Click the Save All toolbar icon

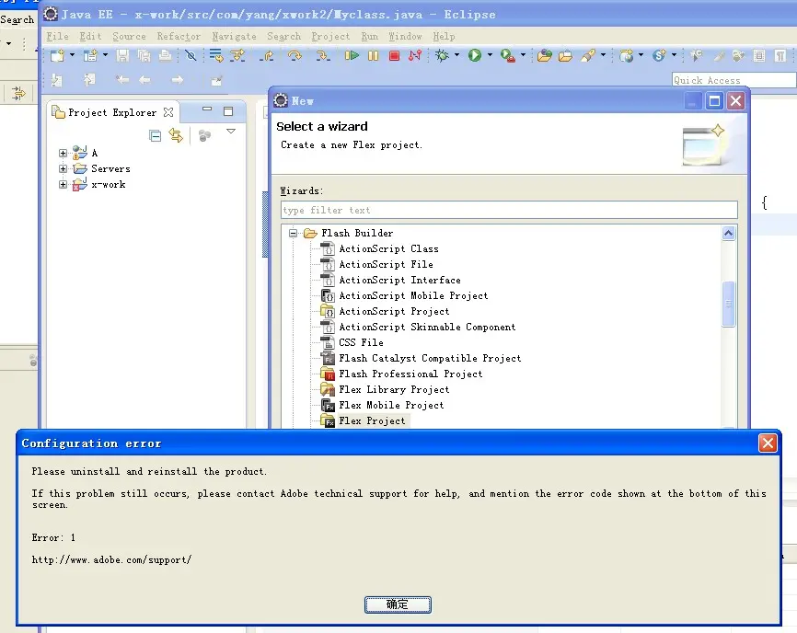point(144,55)
